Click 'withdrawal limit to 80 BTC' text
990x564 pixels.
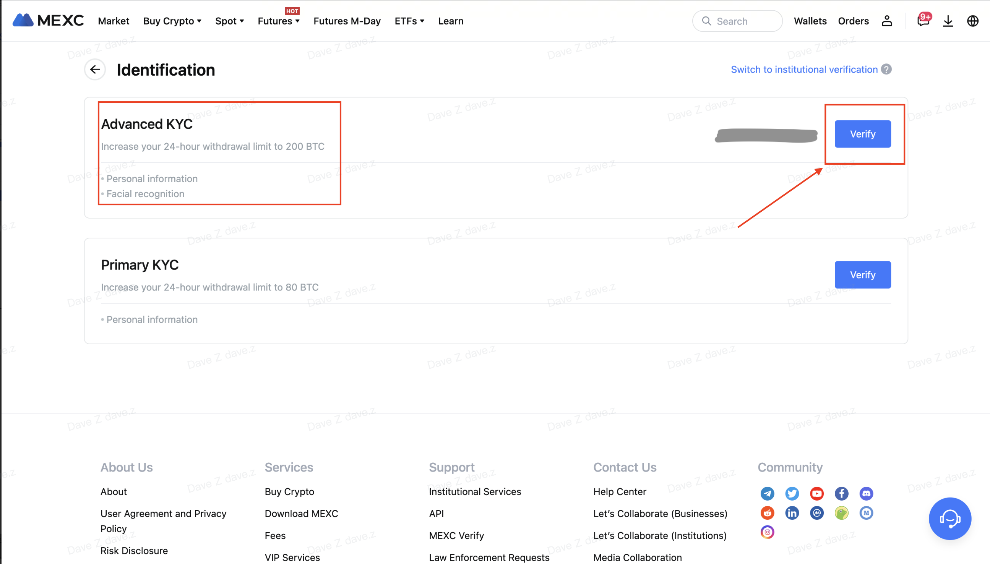261,287
